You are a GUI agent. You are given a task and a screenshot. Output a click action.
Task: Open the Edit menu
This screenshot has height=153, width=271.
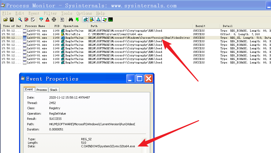[20, 13]
